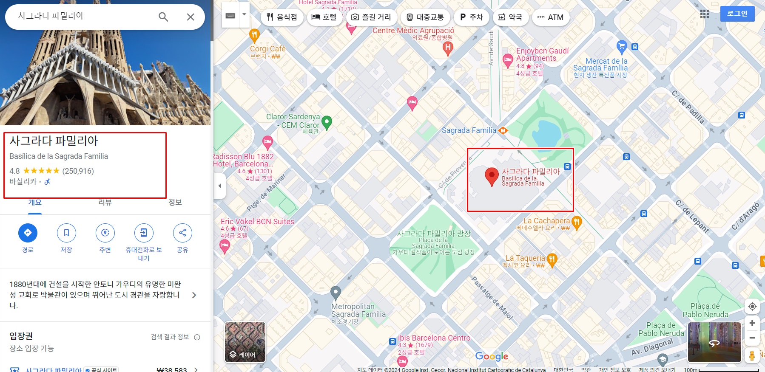Click the Sagrada Familia metro station icon
Image resolution: width=765 pixels, height=372 pixels.
(x=503, y=130)
